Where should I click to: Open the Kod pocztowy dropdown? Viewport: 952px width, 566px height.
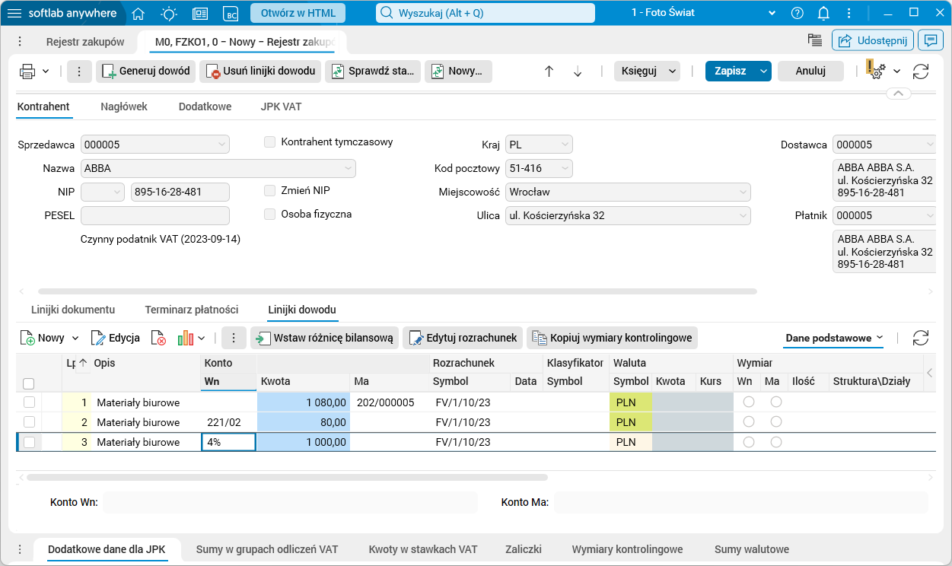pyautogui.click(x=564, y=168)
